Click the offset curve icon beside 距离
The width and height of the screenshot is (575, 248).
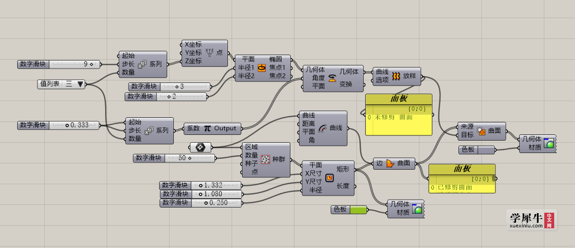coord(322,128)
